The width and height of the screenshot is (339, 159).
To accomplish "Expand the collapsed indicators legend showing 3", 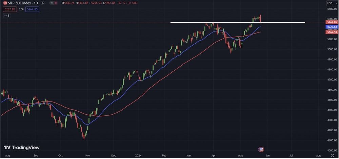I will [7, 16].
